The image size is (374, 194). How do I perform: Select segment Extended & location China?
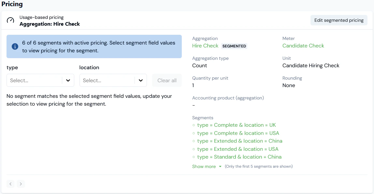[240, 141]
